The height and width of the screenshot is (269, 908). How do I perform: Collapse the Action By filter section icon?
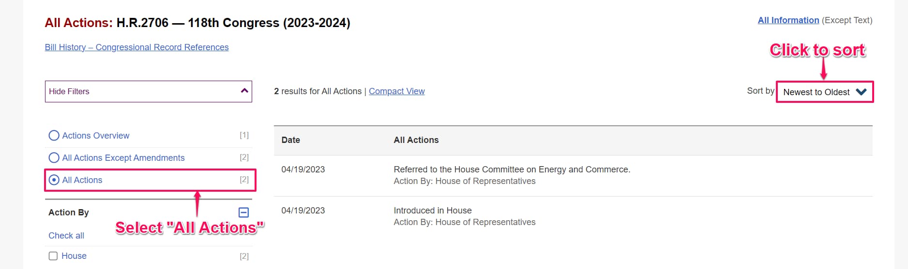tap(244, 212)
